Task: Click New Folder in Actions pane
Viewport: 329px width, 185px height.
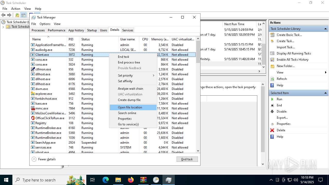Action: (286, 66)
